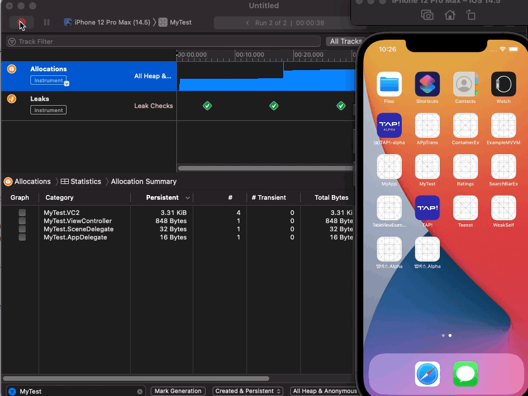528x396 pixels.
Task: Click the Track Filter field
Action: tap(164, 41)
